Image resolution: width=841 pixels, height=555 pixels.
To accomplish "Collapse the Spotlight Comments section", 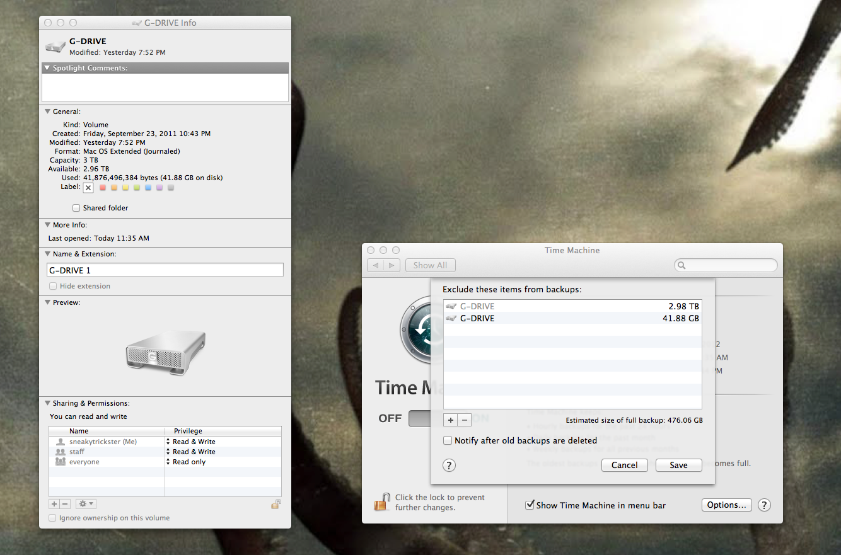I will pos(47,68).
